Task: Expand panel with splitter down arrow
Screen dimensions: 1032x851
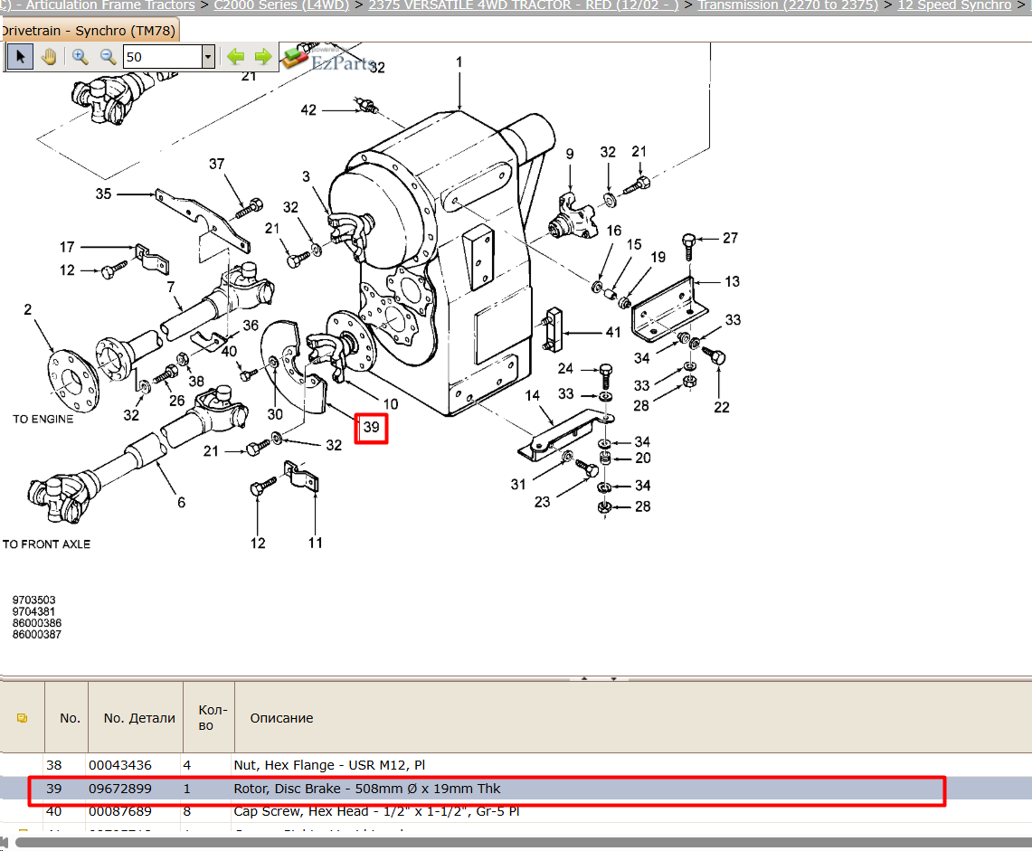Action: [x=613, y=678]
